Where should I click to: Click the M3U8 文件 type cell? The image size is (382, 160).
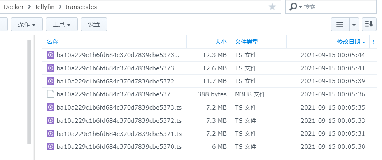pos(250,94)
